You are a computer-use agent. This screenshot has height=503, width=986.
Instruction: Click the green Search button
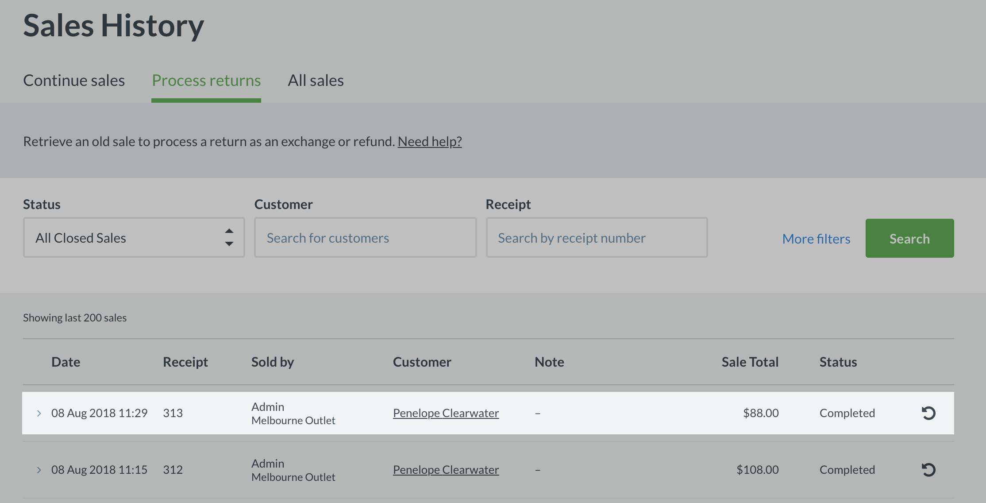(x=909, y=238)
